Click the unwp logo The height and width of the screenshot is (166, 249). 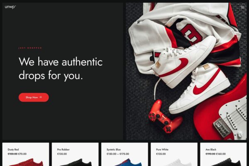(10, 7)
